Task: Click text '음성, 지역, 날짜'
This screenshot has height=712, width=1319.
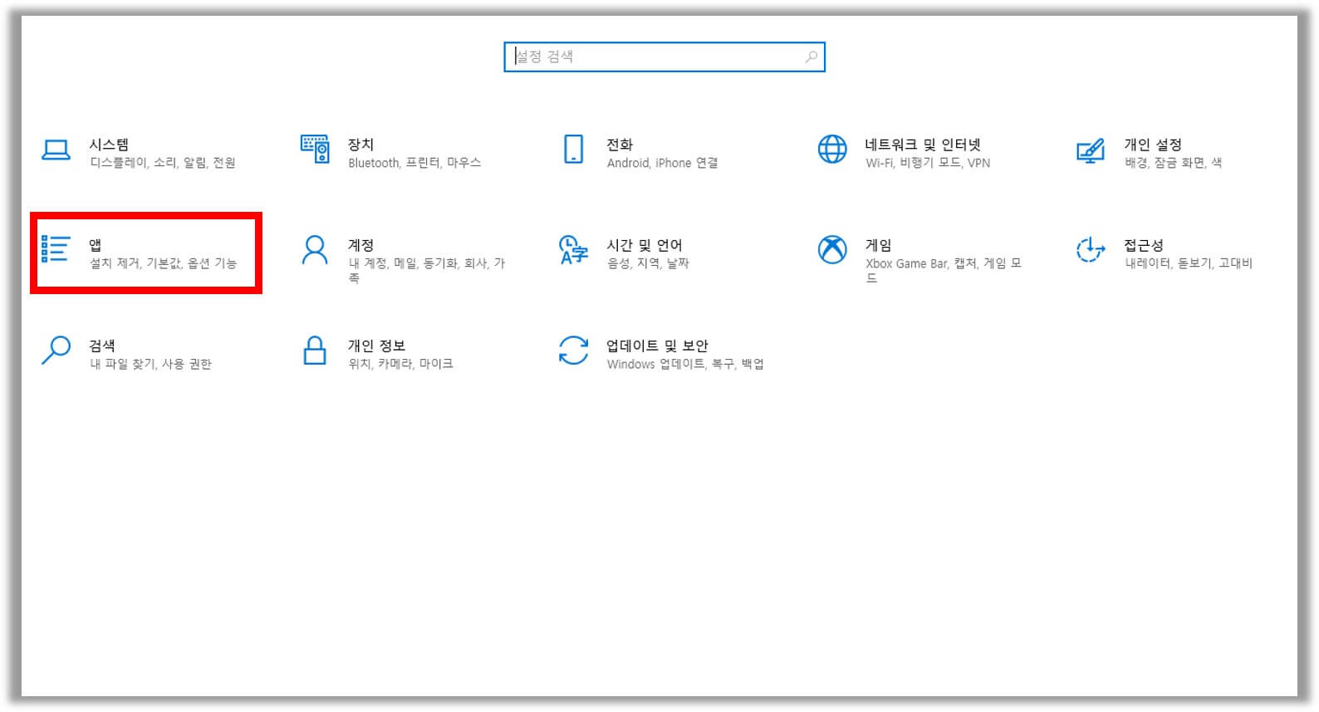Action: click(x=648, y=263)
